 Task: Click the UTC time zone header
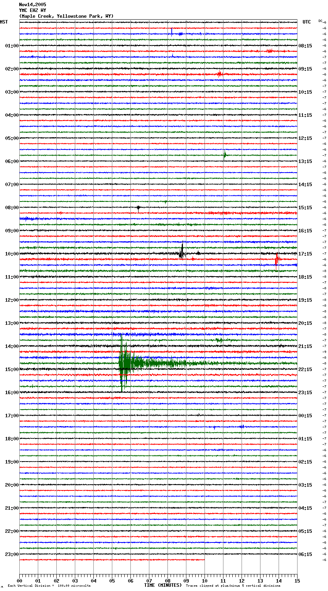307,22
